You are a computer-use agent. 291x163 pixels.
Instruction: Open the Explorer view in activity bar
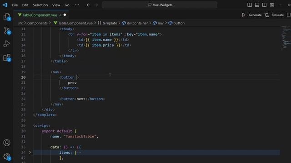(x=7, y=17)
